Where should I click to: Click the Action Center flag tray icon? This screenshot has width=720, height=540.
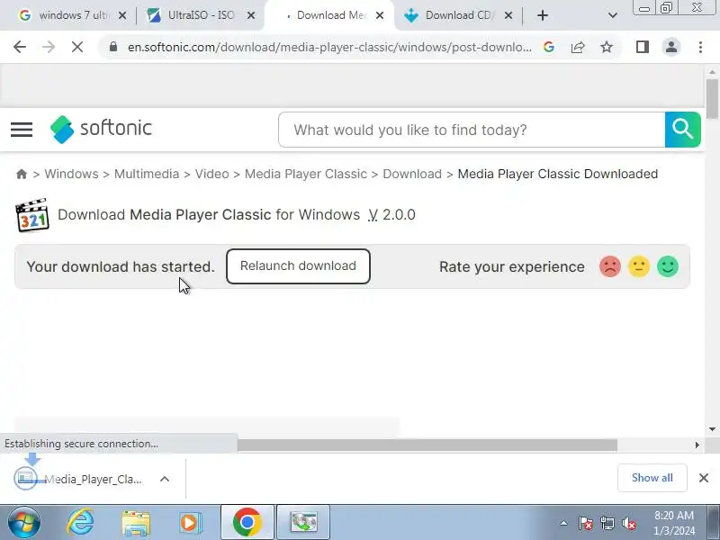pyautogui.click(x=586, y=523)
